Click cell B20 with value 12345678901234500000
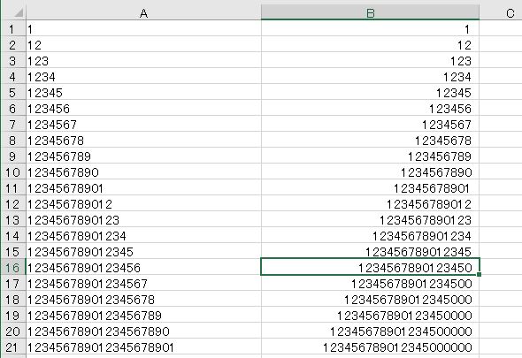 click(x=370, y=331)
